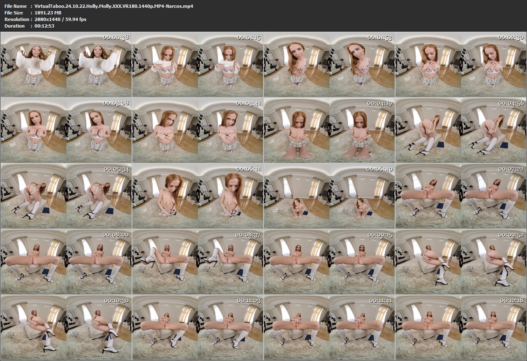This screenshot has height=361, width=527.
Task: Select the thumbnail stamped 00:03:08
Action: click(66, 130)
